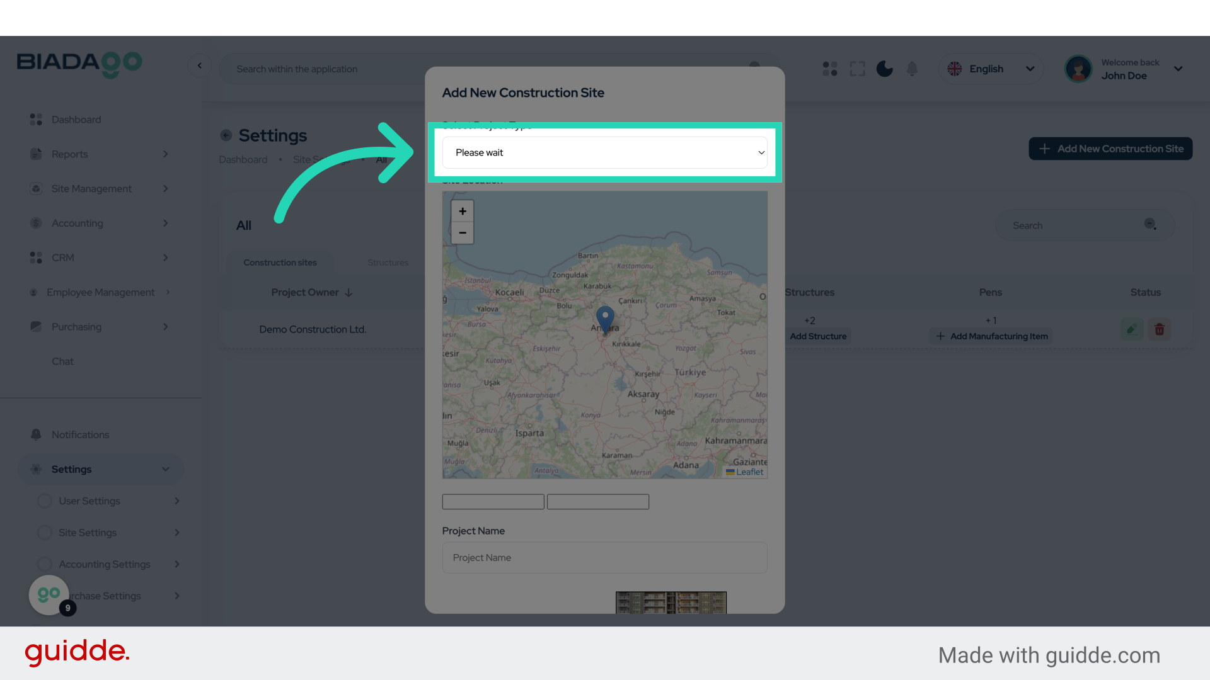Open the apps grid icon in header

[830, 69]
